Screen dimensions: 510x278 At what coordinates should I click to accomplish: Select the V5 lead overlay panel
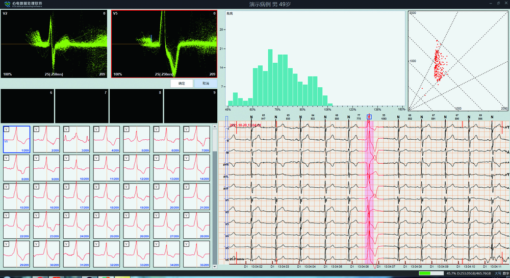(164, 44)
